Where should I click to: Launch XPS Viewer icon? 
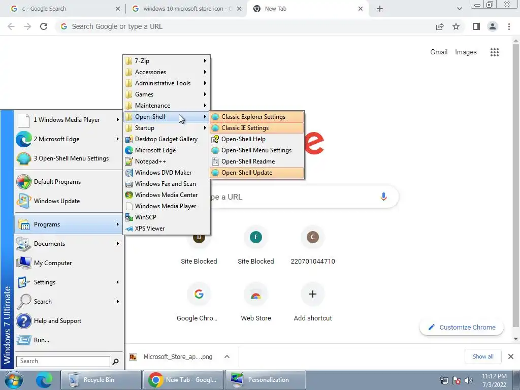(x=129, y=229)
